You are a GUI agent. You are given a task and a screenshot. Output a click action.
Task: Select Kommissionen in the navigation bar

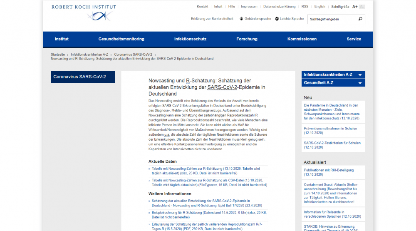click(302, 39)
